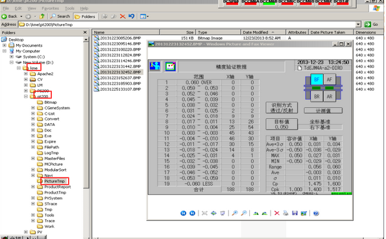Select the LogTmp folder in tree
The height and width of the screenshot is (239, 386).
click(51, 153)
